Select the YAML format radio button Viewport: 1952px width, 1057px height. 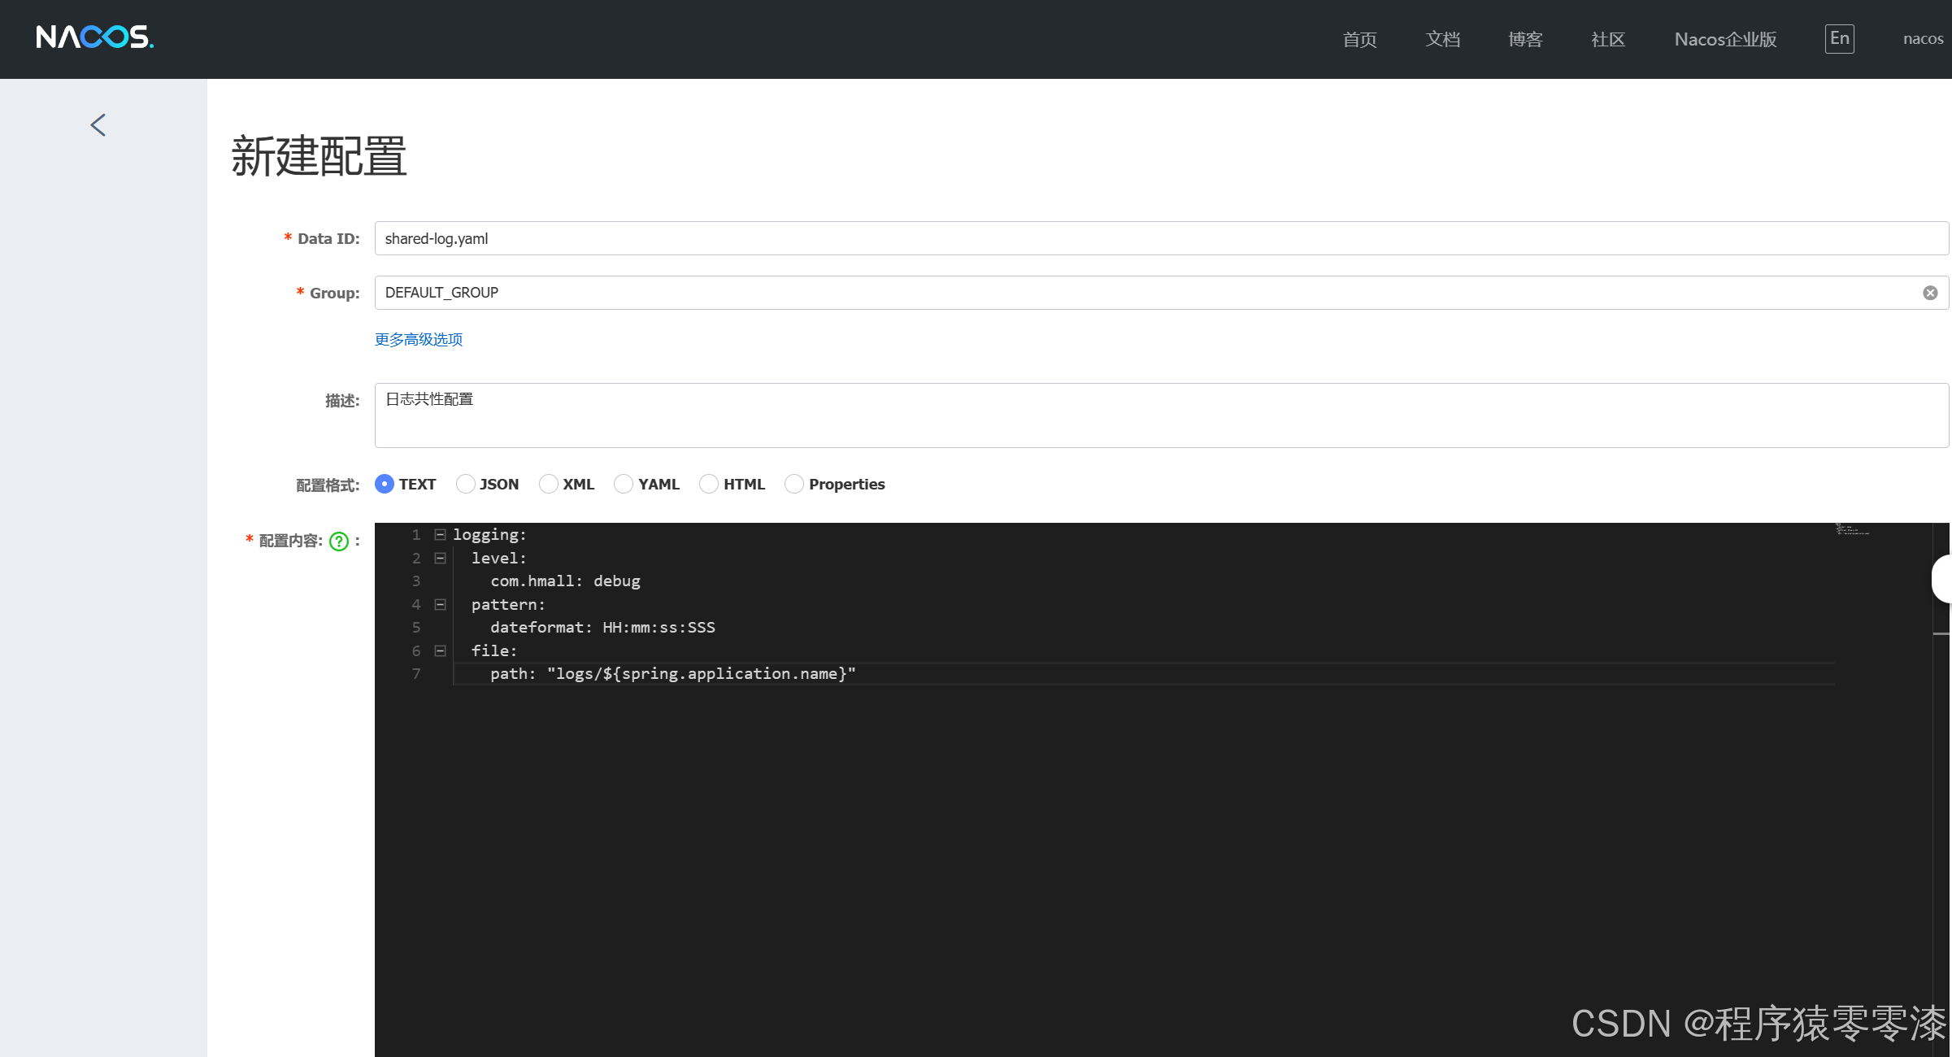[x=624, y=485]
